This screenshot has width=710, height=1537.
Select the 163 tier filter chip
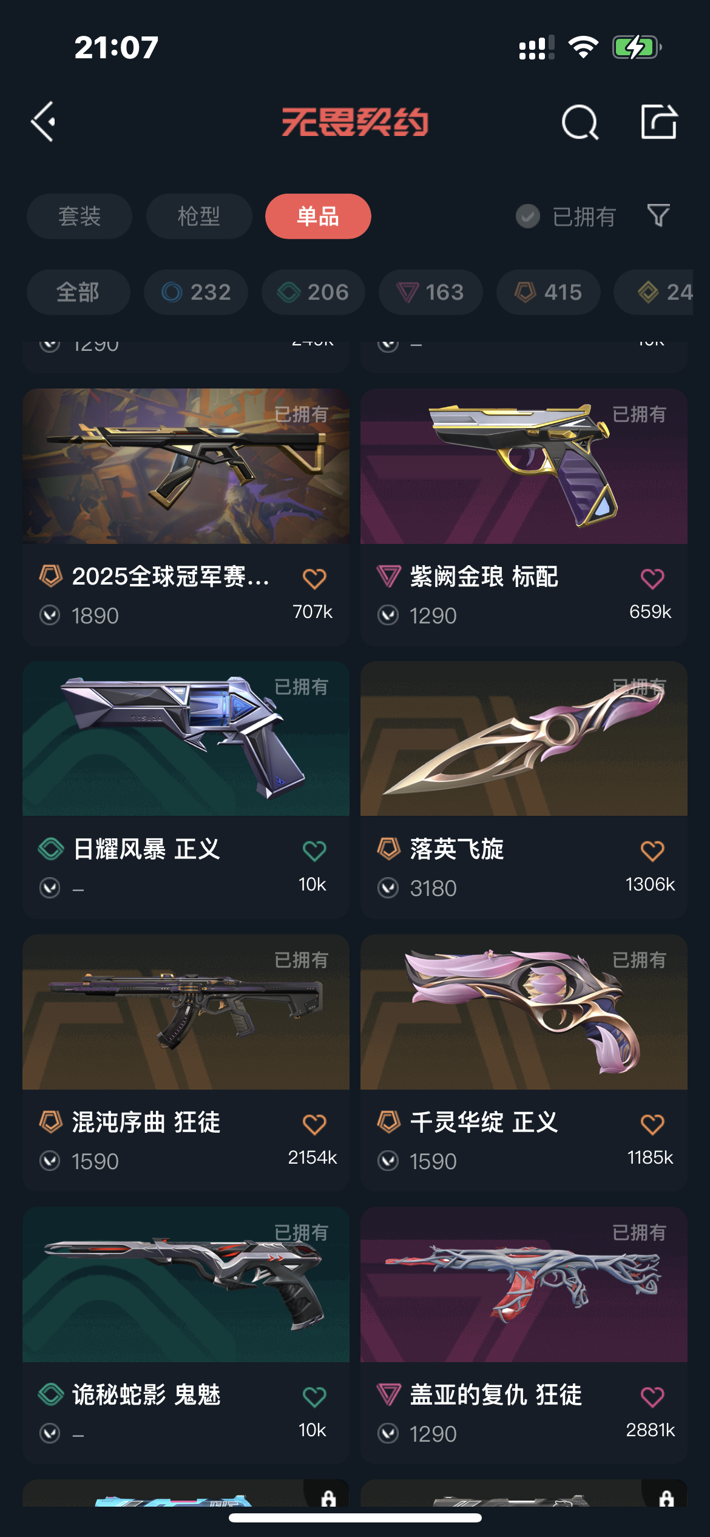(431, 292)
